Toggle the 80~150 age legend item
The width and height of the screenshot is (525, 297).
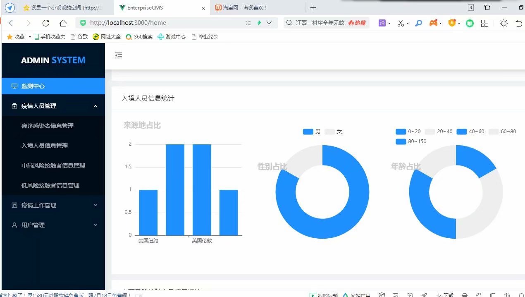[x=411, y=141]
